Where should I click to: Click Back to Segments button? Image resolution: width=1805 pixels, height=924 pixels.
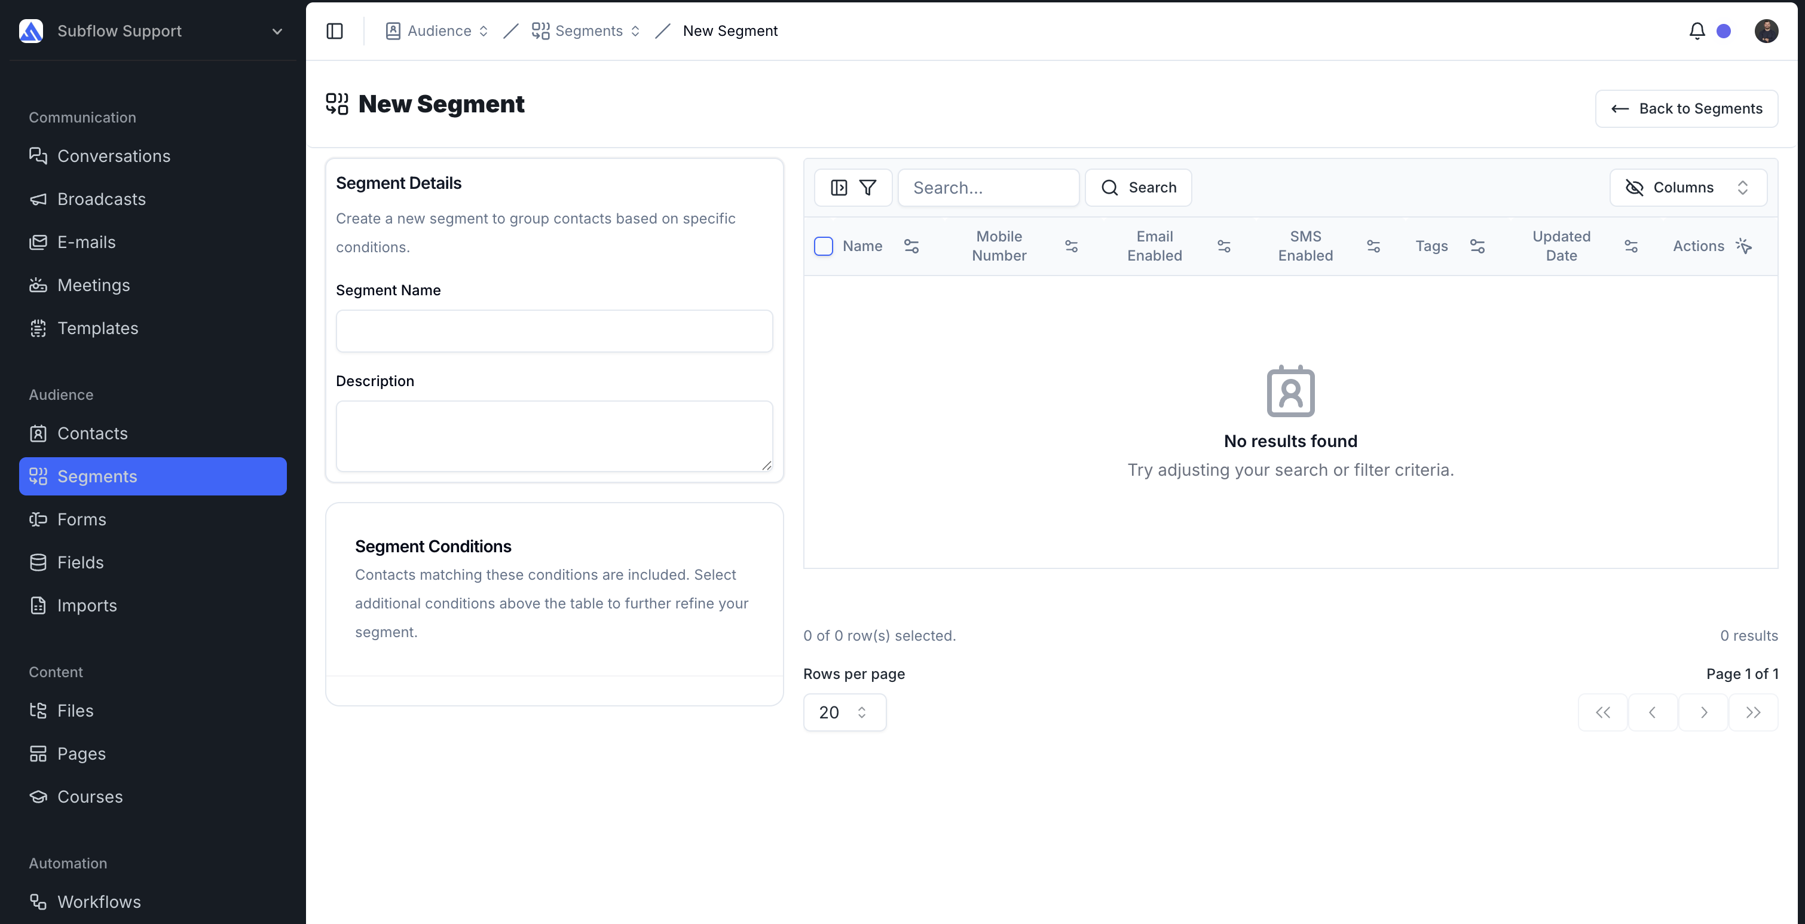1686,109
